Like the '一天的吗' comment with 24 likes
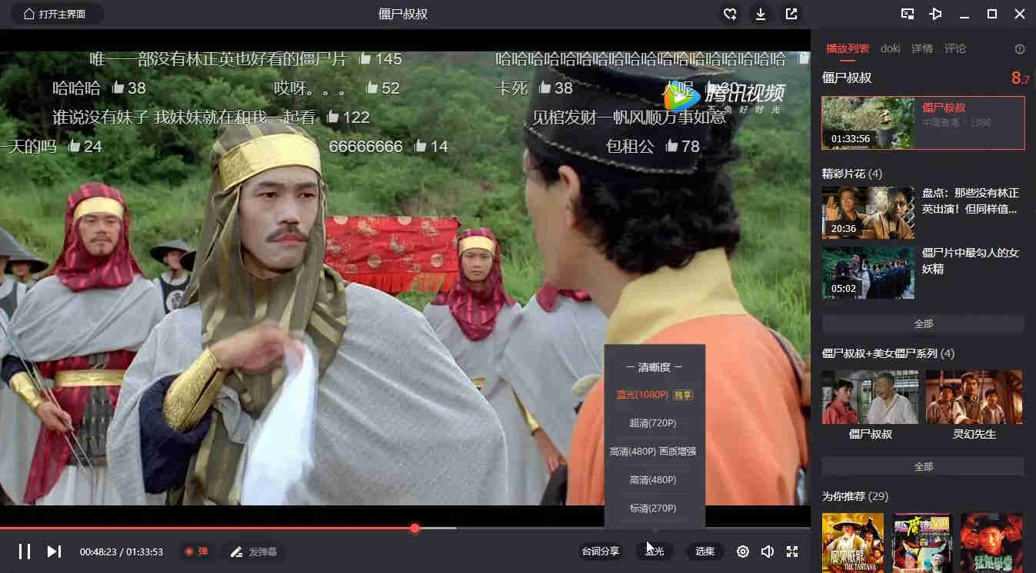The height and width of the screenshot is (573, 1036). click(74, 146)
